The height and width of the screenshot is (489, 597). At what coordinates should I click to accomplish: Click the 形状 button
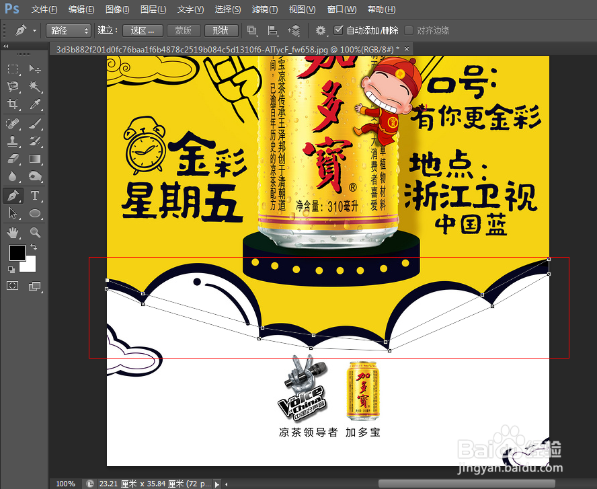click(x=221, y=30)
